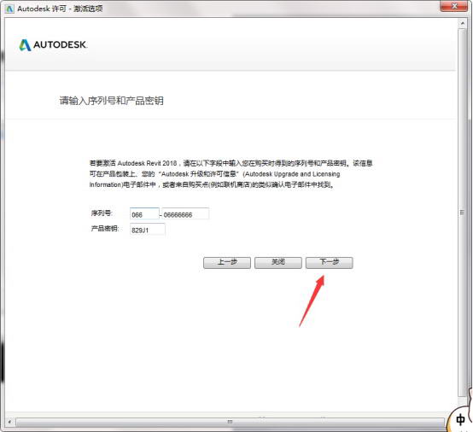Screen dimensions: 473x432
Task: Click the 关闭 button
Action: pos(277,262)
